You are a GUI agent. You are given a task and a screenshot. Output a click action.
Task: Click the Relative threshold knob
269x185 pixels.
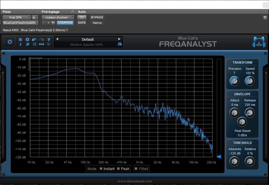pos(250,161)
